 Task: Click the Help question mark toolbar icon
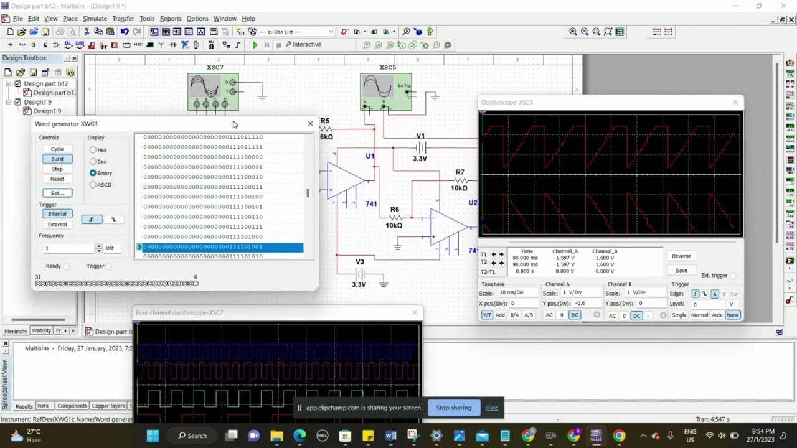pyautogui.click(x=430, y=32)
